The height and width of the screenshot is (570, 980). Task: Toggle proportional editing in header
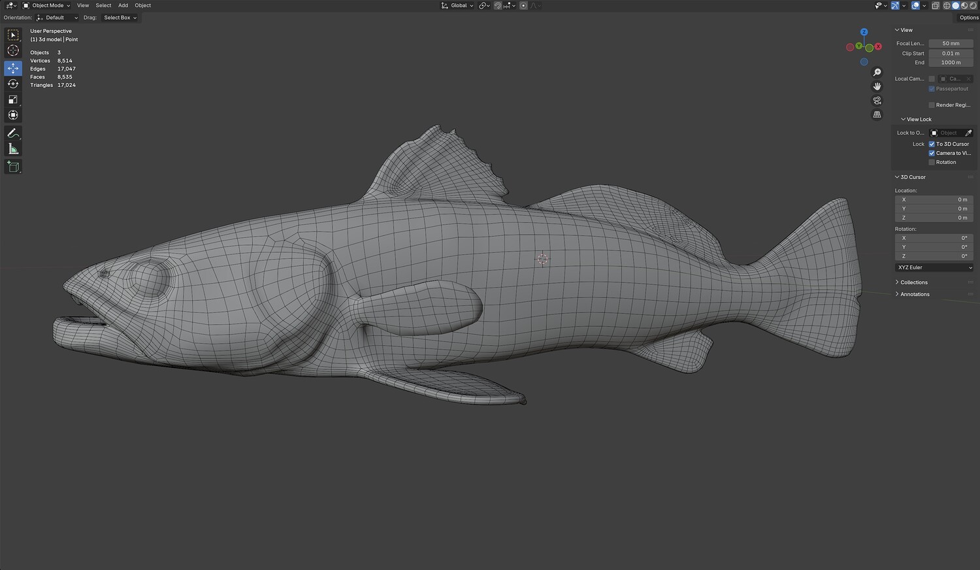tap(523, 5)
